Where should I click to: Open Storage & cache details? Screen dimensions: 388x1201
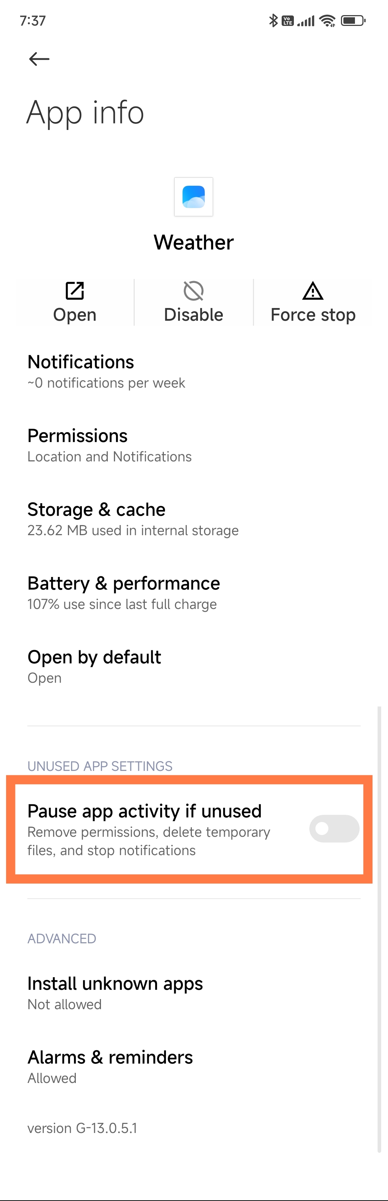point(194,519)
